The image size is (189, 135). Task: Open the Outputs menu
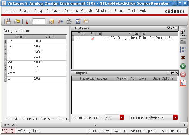coord(87,11)
